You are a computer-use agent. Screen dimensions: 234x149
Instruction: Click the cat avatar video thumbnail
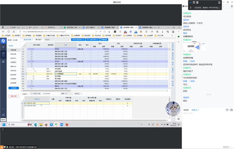pyautogui.click(x=173, y=108)
